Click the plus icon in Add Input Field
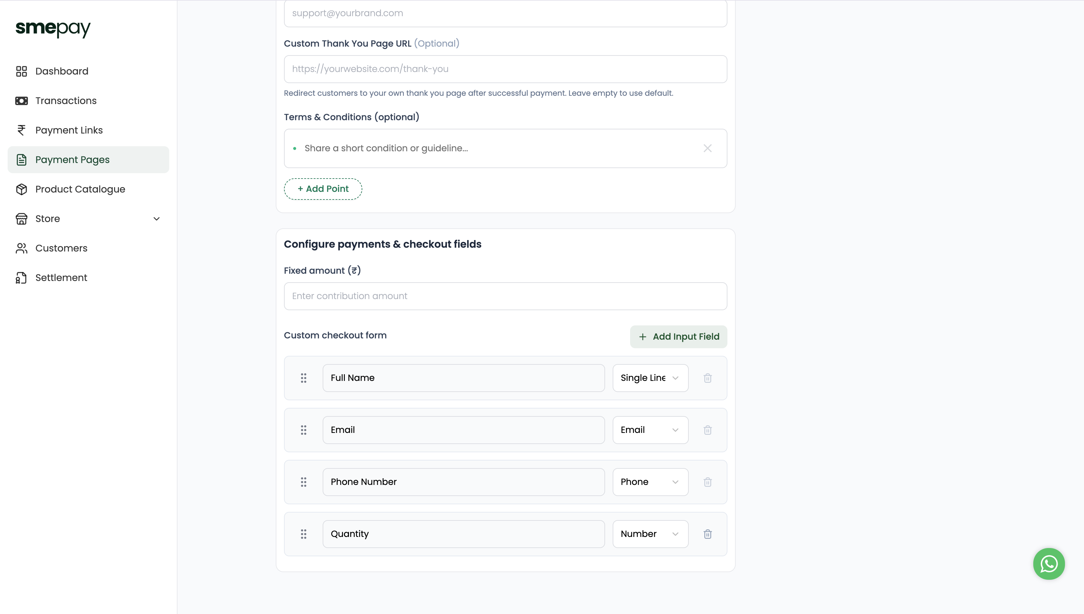The image size is (1084, 614). coord(642,337)
